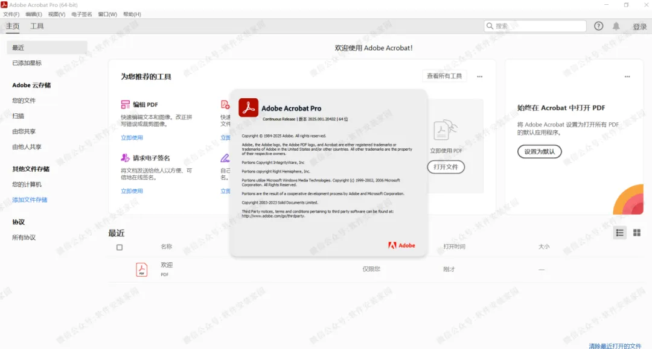The width and height of the screenshot is (652, 349).
Task: Select 已添加星标 in the sidebar
Action: (27, 63)
